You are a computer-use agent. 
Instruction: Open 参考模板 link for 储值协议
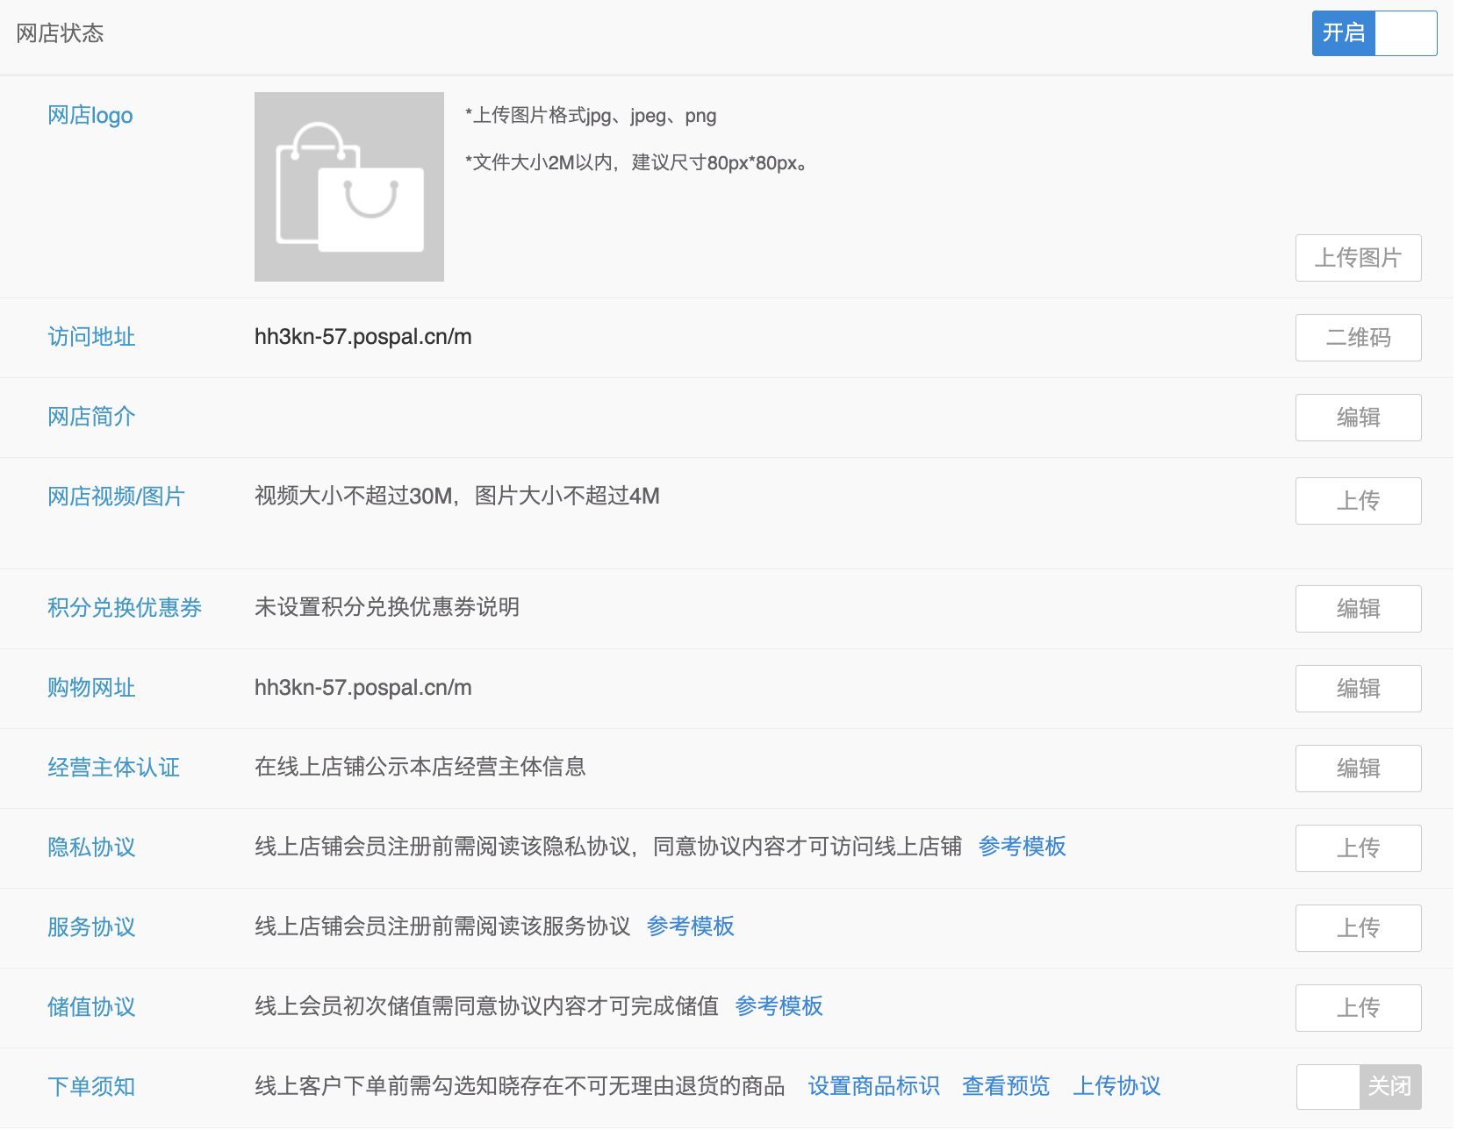coord(779,1006)
